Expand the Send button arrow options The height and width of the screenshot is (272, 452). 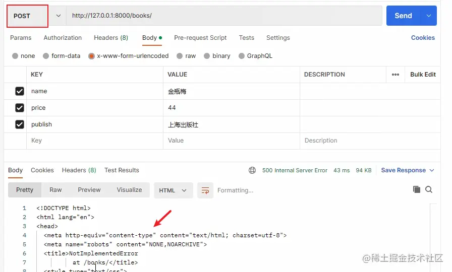pos(429,16)
